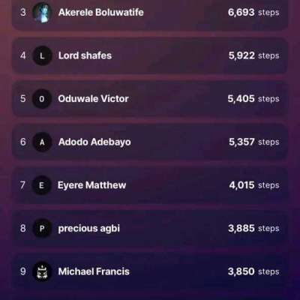The height and width of the screenshot is (300, 300).
Task: Select the name Lord shafes
Action: (85, 55)
